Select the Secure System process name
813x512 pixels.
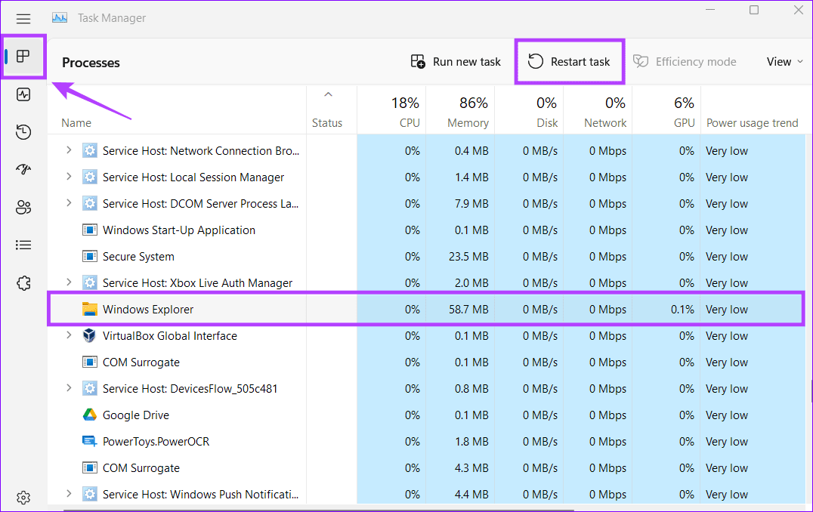coord(138,257)
